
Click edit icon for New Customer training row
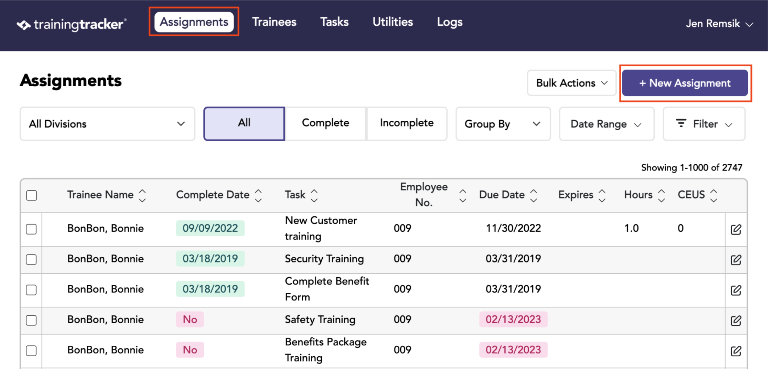click(x=736, y=229)
